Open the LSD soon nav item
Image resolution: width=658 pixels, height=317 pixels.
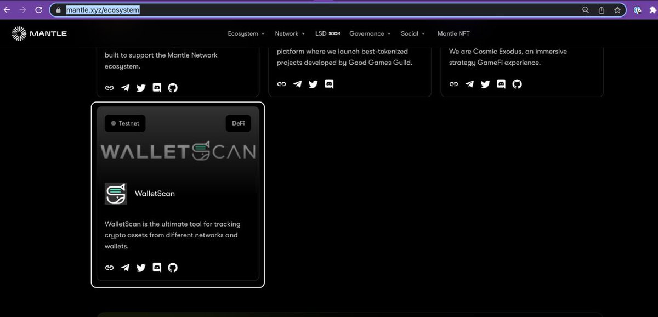327,33
